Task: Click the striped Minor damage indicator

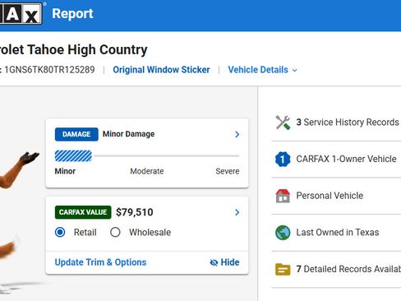Action: tap(73, 156)
